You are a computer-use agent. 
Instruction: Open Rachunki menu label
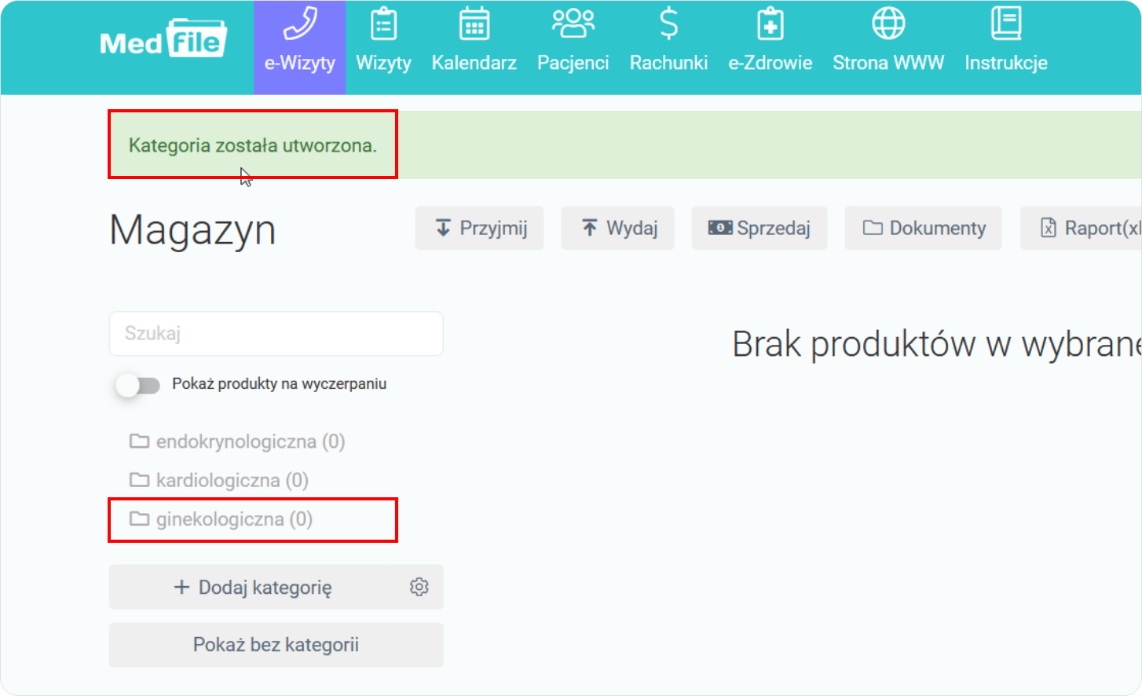pyautogui.click(x=668, y=63)
